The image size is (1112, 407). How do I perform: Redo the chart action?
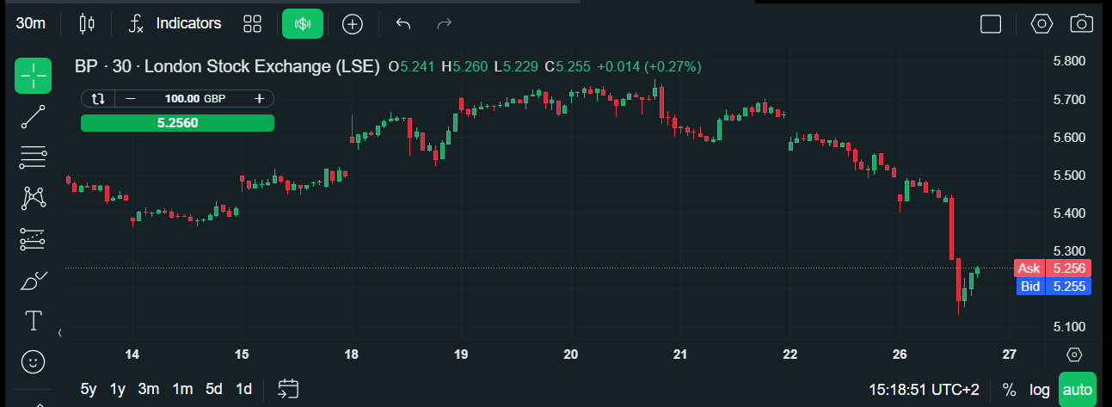(x=445, y=23)
